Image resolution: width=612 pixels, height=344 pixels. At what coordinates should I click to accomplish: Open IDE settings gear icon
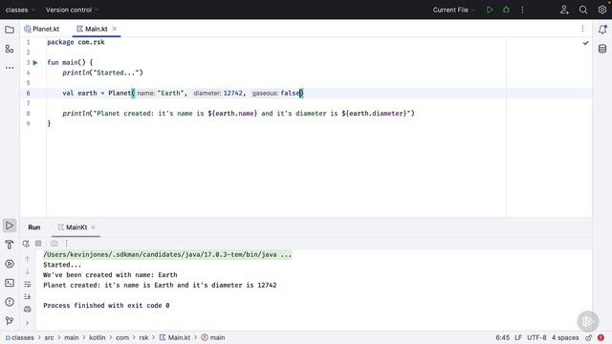tap(602, 10)
